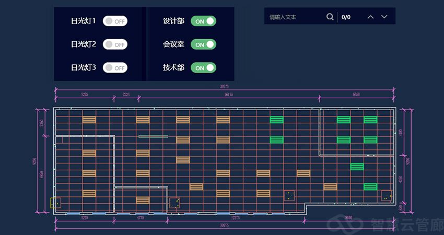This screenshot has height=235, width=444.
Task: Disable the 会议室 switch
Action: click(x=203, y=44)
